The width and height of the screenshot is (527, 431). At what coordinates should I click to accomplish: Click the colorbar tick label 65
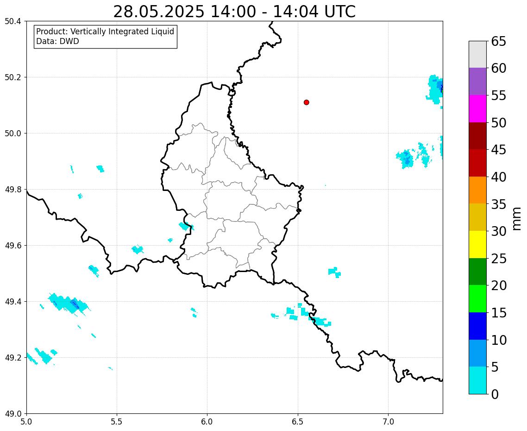498,41
